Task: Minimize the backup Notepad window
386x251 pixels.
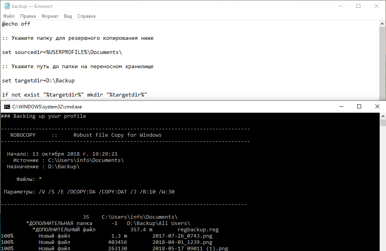Action: coord(341,6)
